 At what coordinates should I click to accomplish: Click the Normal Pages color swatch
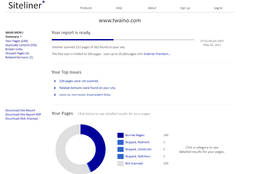120,135
